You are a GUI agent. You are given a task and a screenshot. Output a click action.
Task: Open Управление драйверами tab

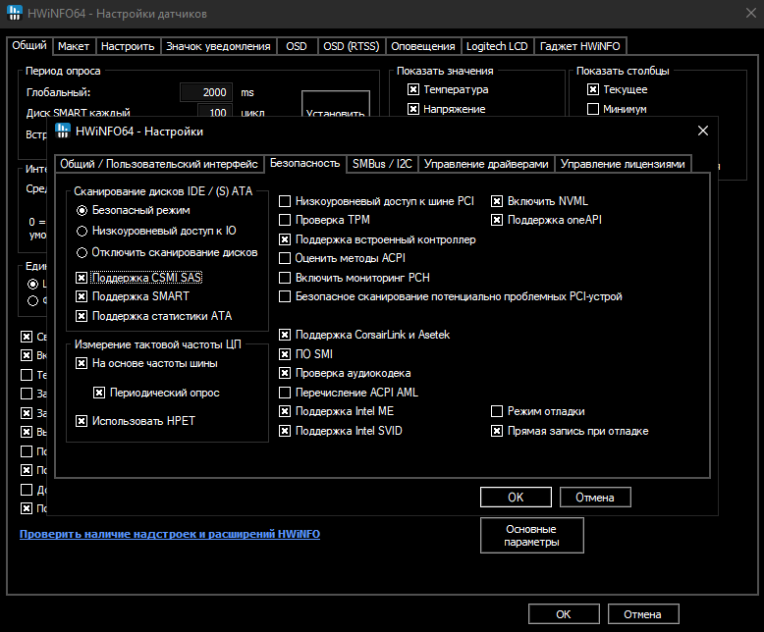click(486, 164)
